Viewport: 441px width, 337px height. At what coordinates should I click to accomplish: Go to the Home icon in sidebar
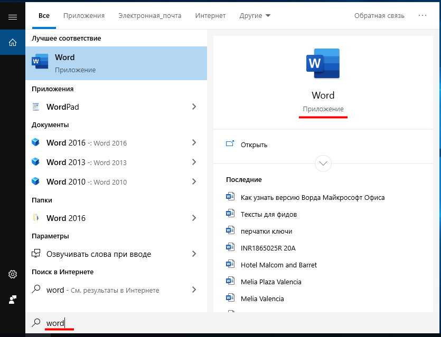click(x=13, y=42)
